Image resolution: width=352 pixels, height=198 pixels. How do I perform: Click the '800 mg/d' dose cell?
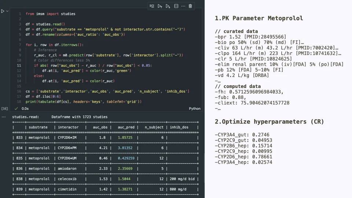tap(178, 189)
